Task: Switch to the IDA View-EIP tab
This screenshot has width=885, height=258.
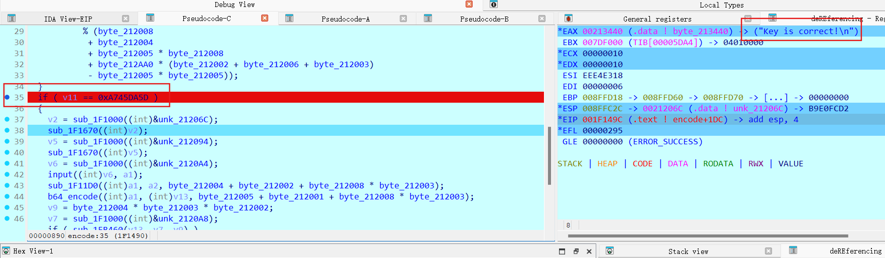Action: click(68, 19)
